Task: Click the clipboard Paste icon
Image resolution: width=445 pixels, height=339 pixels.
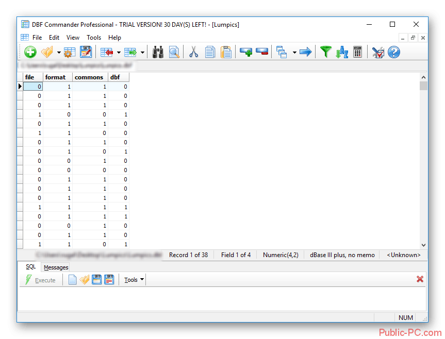Action: (x=226, y=52)
